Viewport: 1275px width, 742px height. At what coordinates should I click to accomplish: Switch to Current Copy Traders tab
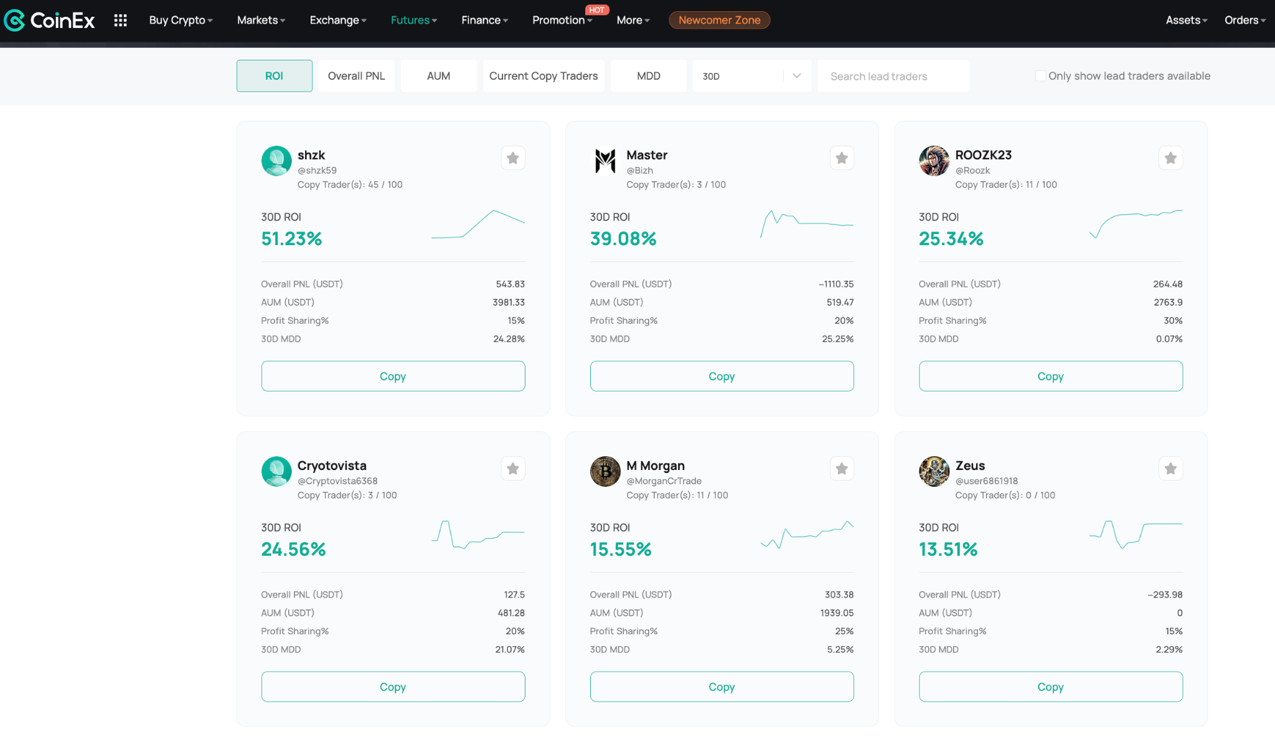pos(543,76)
